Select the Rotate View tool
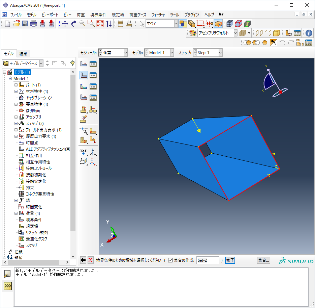The image size is (315, 308). 74,24
